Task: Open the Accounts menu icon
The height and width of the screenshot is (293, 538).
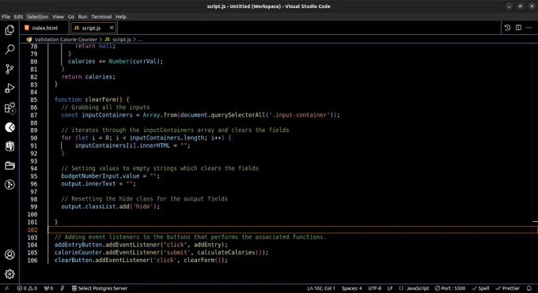Action: pyautogui.click(x=9, y=254)
